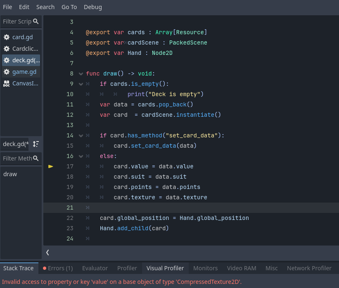The width and height of the screenshot is (339, 288).
Task: Open the Go To menu
Action: (x=69, y=7)
